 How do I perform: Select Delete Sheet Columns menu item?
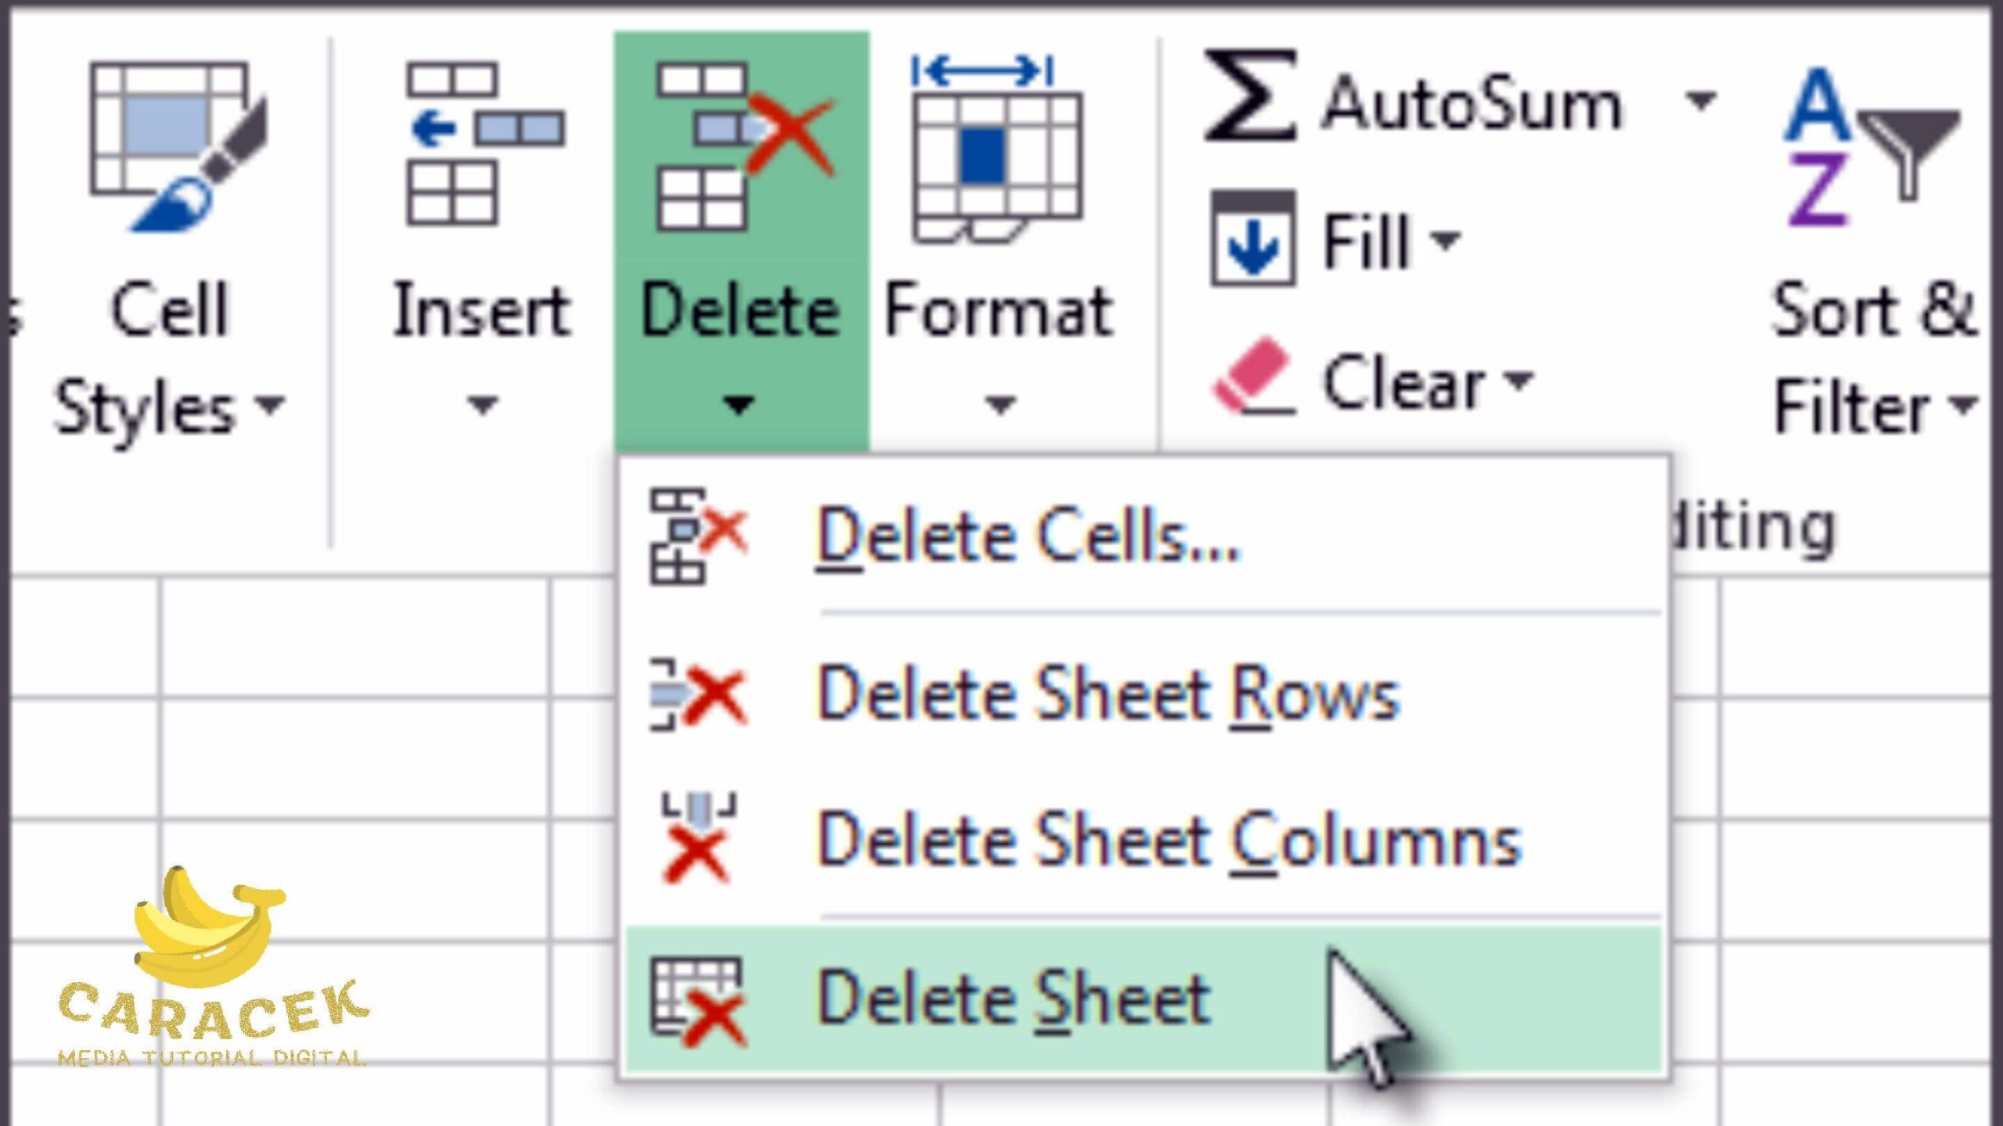[1167, 841]
